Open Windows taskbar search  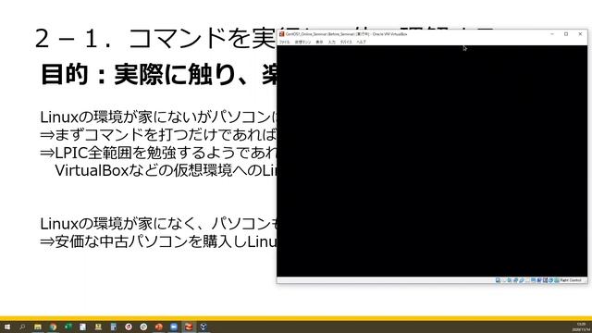pos(22,327)
